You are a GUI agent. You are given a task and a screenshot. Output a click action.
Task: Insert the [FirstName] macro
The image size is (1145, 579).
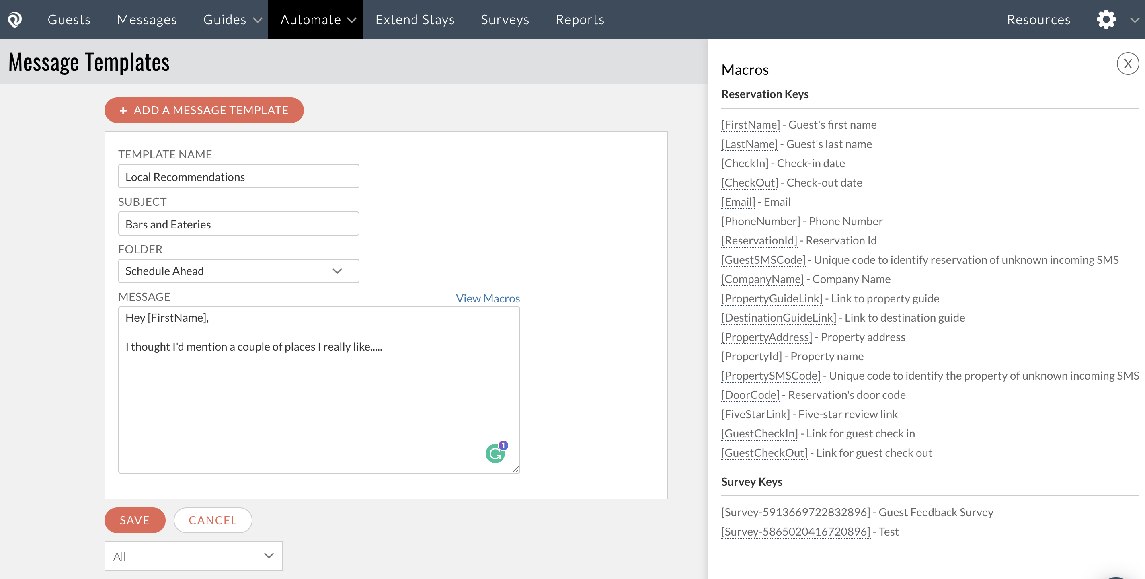pyautogui.click(x=750, y=125)
